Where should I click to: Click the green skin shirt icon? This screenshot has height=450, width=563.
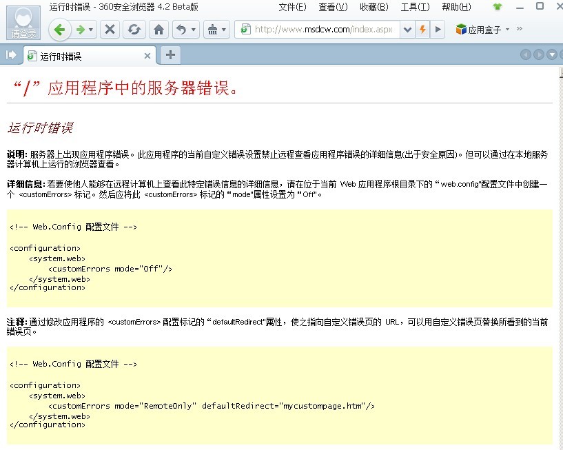tap(498, 7)
